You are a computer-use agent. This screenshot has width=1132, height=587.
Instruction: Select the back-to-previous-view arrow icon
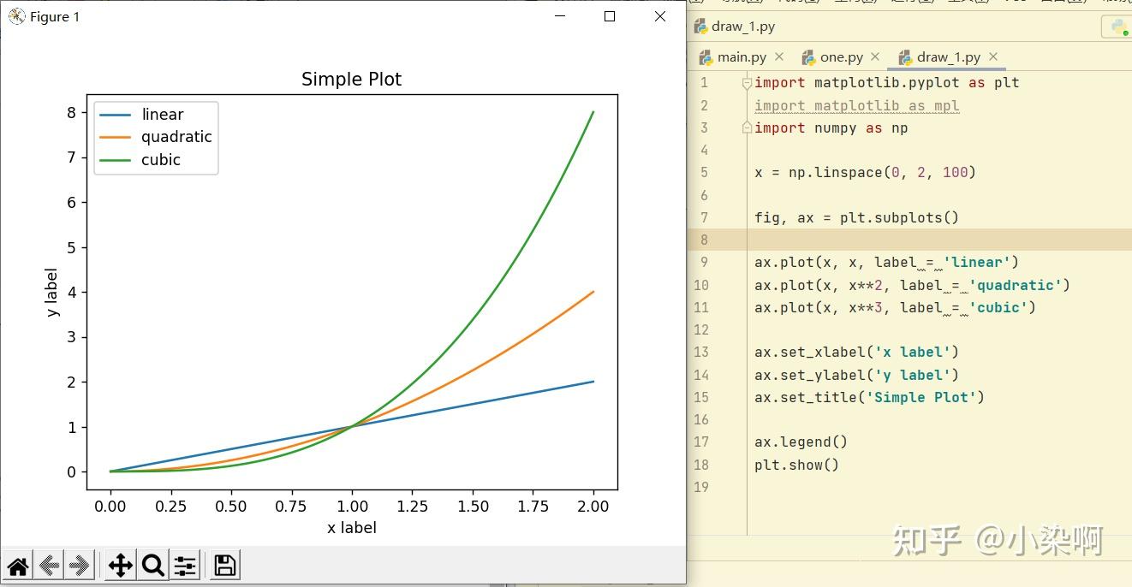pyautogui.click(x=49, y=565)
